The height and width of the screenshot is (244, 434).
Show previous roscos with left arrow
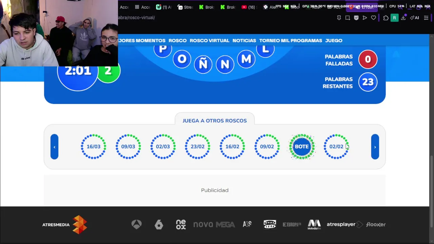[54, 147]
